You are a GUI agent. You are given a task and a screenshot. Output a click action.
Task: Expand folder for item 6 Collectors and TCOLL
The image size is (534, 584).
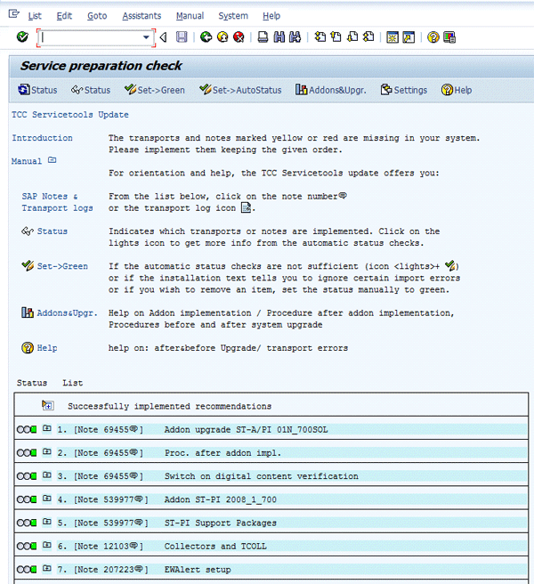[x=47, y=546]
